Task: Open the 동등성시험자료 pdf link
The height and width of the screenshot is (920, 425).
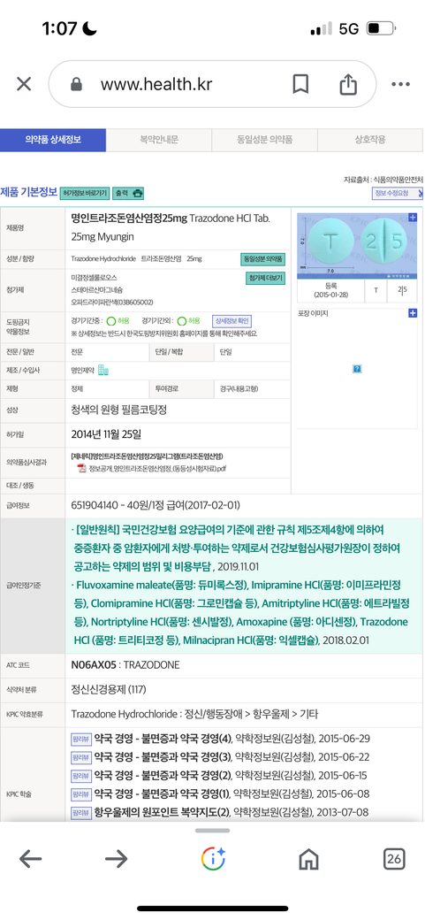Action: point(152,469)
